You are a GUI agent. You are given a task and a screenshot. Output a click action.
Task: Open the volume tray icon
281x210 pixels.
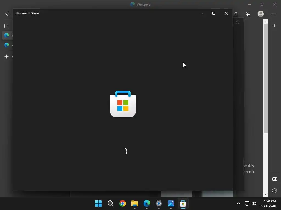[254, 203]
